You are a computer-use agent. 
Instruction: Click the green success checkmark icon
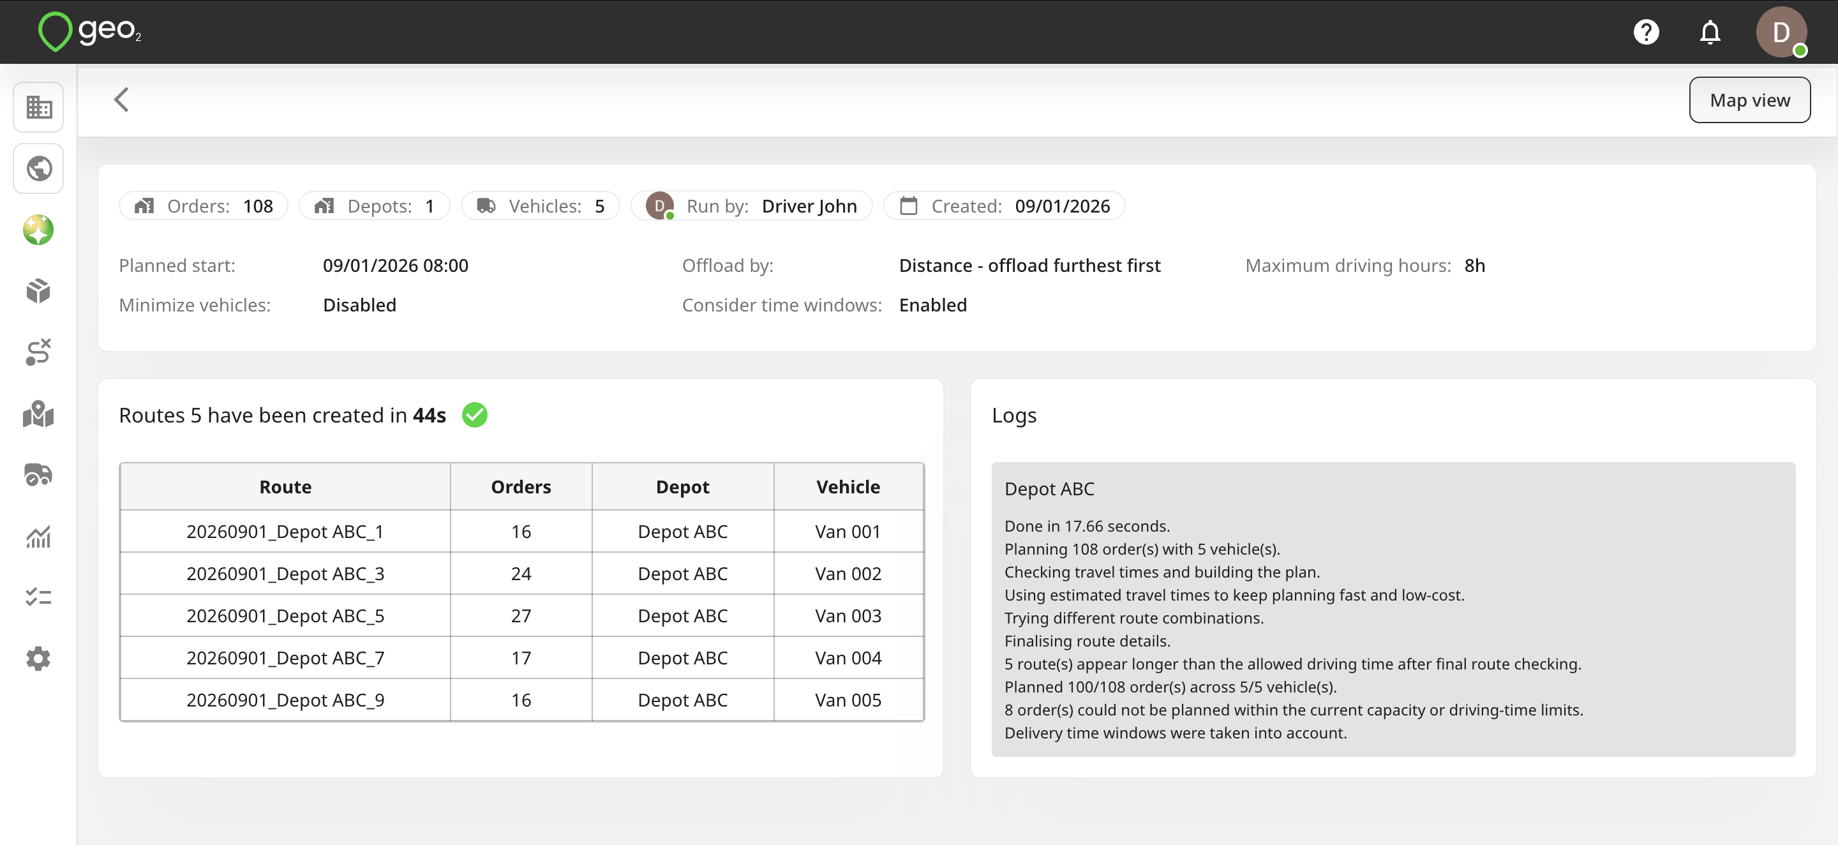pyautogui.click(x=474, y=415)
